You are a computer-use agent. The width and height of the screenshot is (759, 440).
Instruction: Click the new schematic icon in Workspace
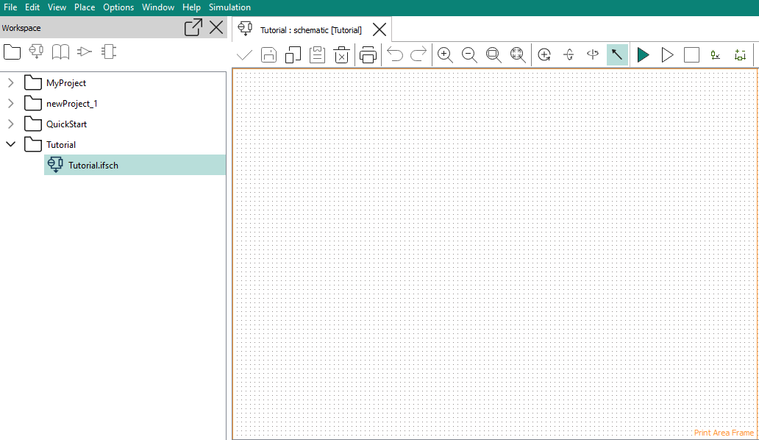tap(36, 52)
